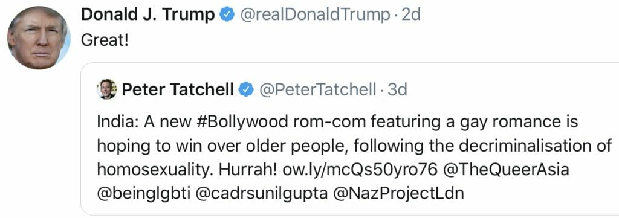Screen dimensions: 619x218
Task: Click the word "Hurrah!" in quoted tweet
Action: 249,170
